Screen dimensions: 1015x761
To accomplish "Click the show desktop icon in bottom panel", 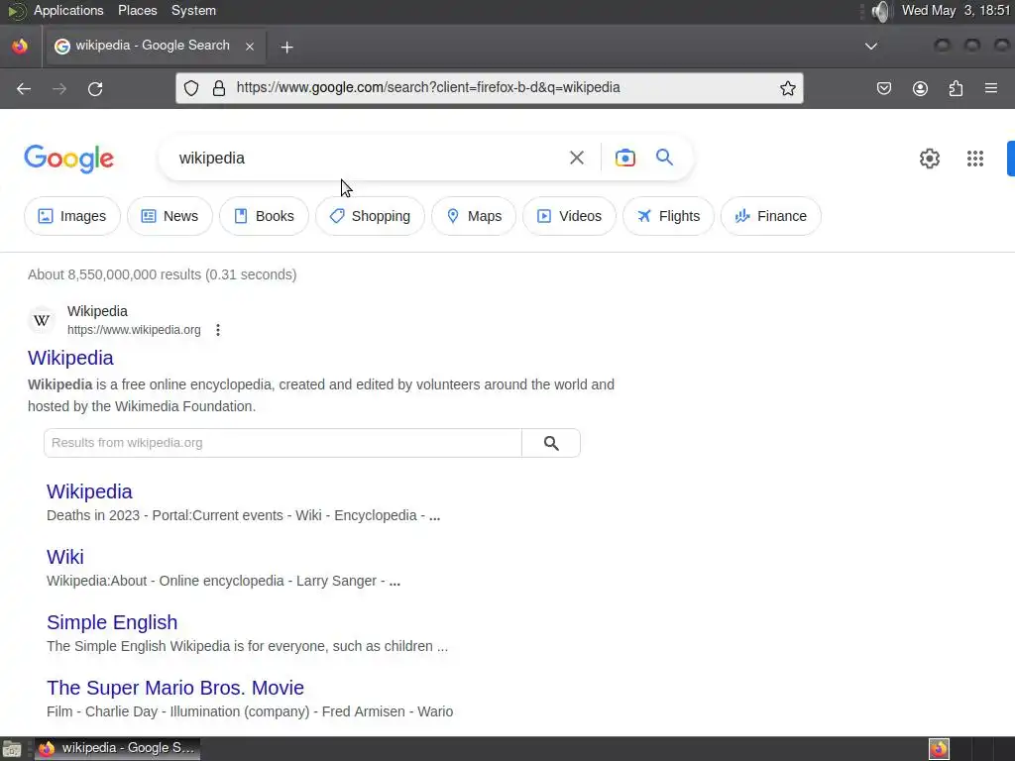I will 12,749.
